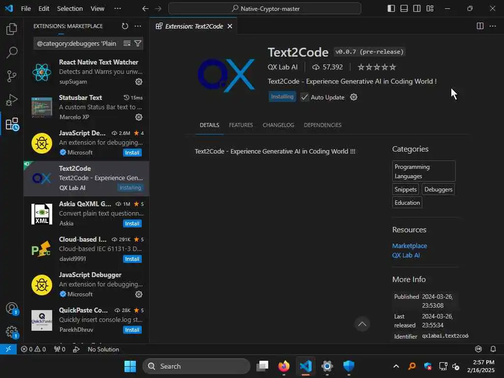Image resolution: width=504 pixels, height=378 pixels.
Task: Select Text2Code in the extension list
Action: coord(86,178)
